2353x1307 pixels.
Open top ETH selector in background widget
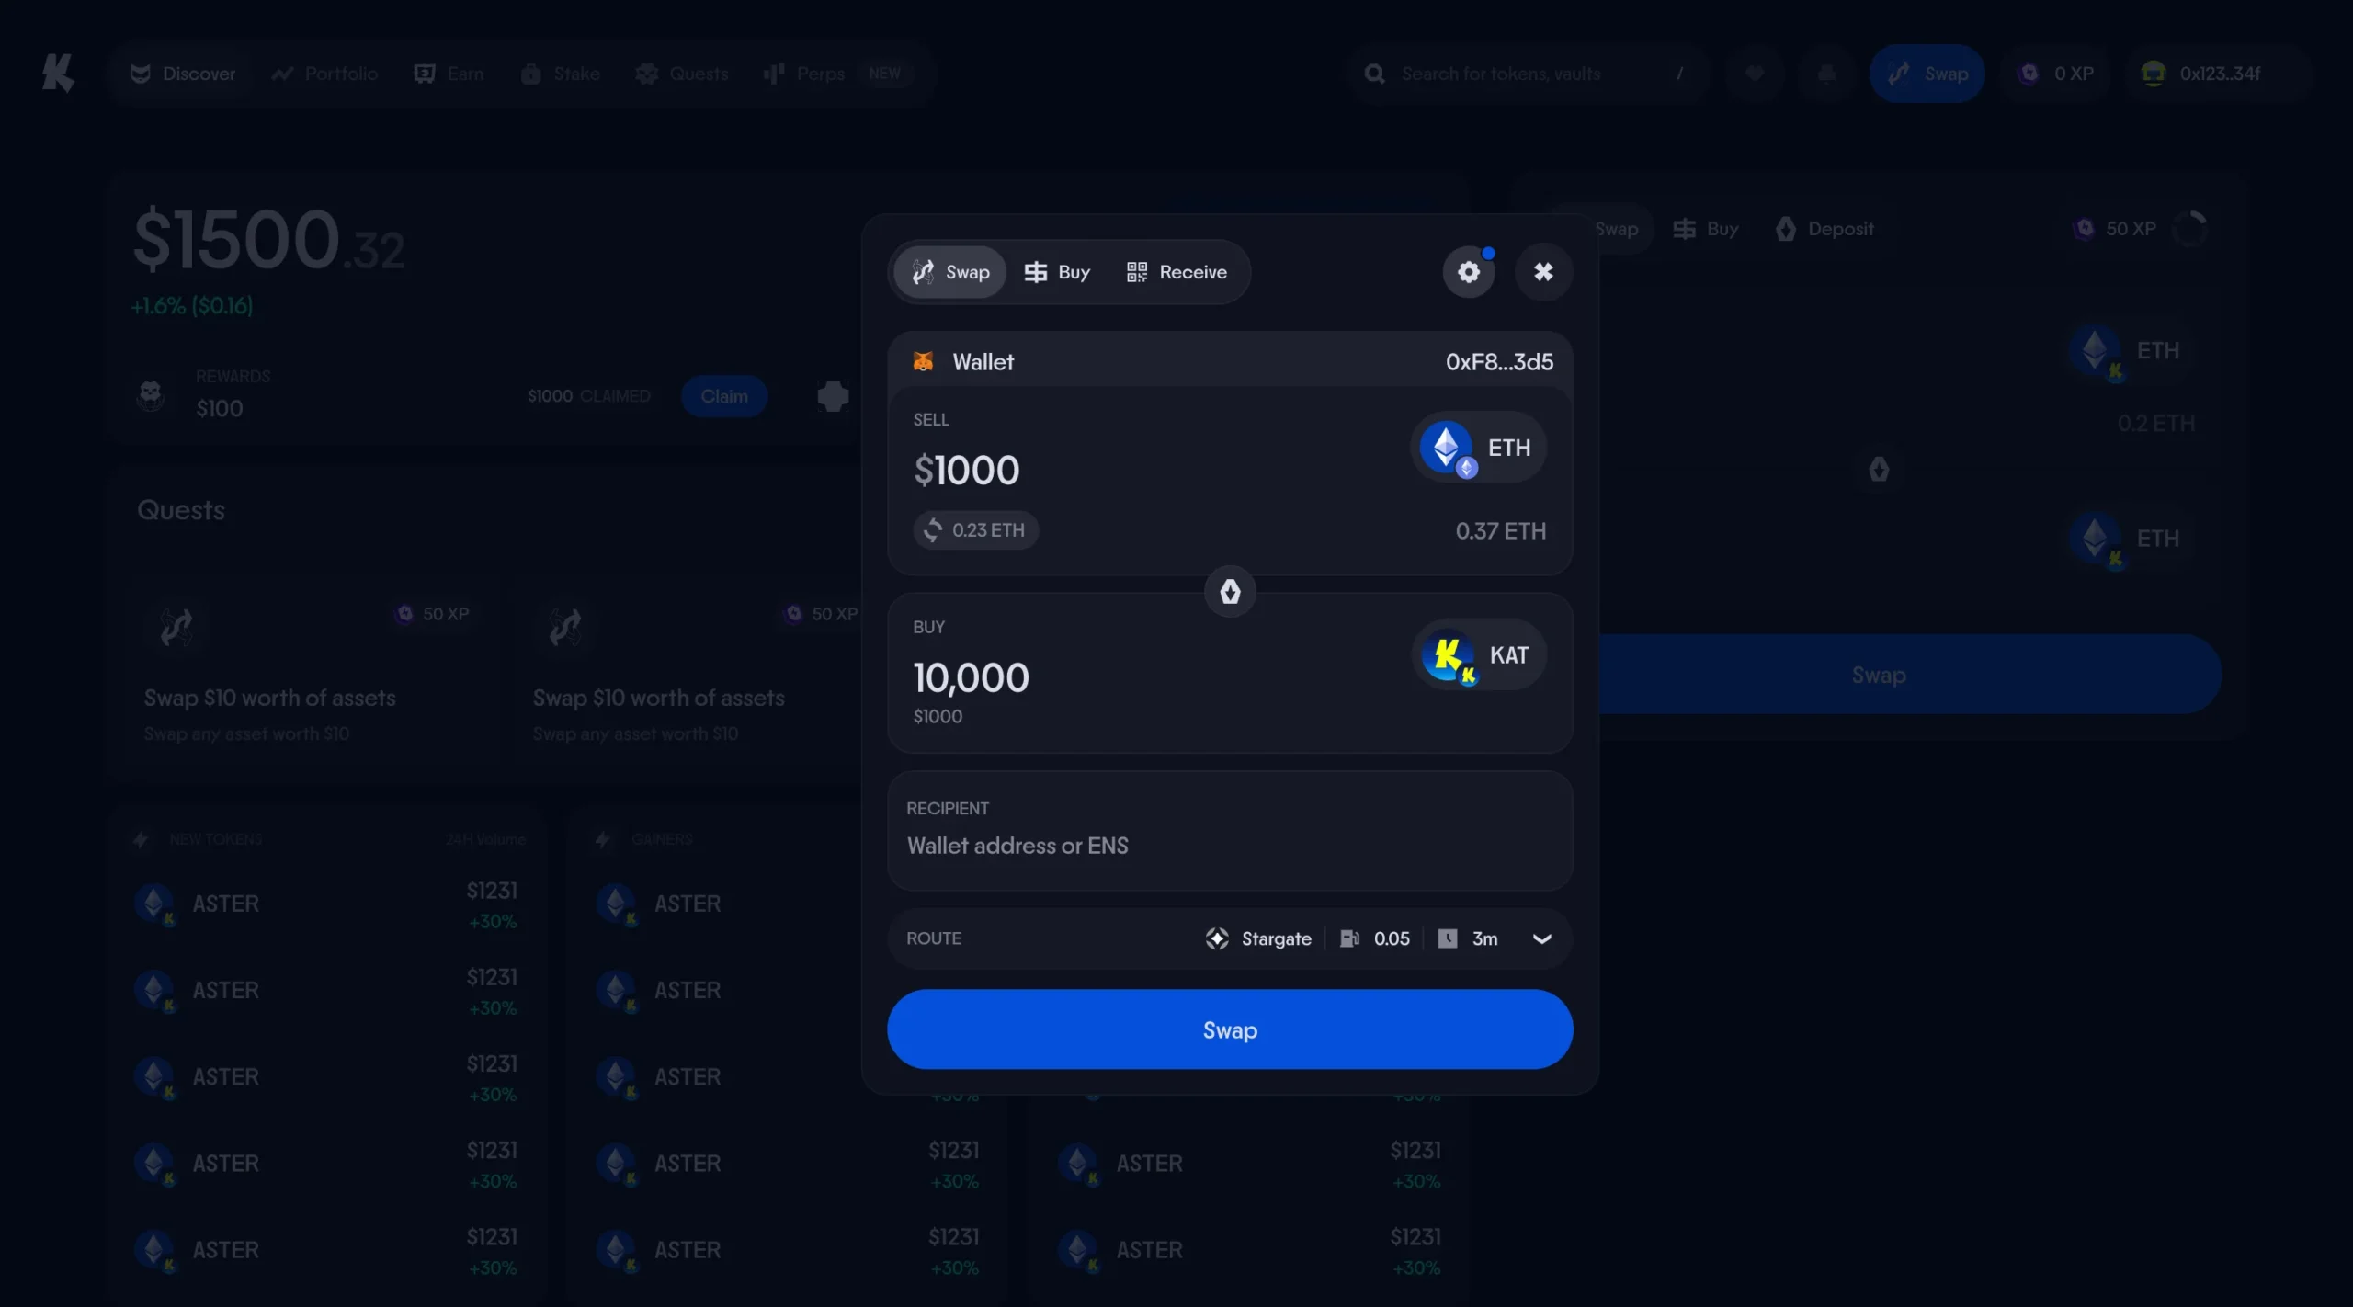pyautogui.click(x=2127, y=351)
